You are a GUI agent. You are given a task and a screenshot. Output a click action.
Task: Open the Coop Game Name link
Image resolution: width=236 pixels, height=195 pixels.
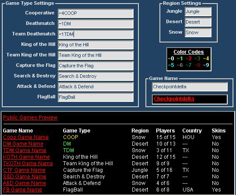pos(26,137)
